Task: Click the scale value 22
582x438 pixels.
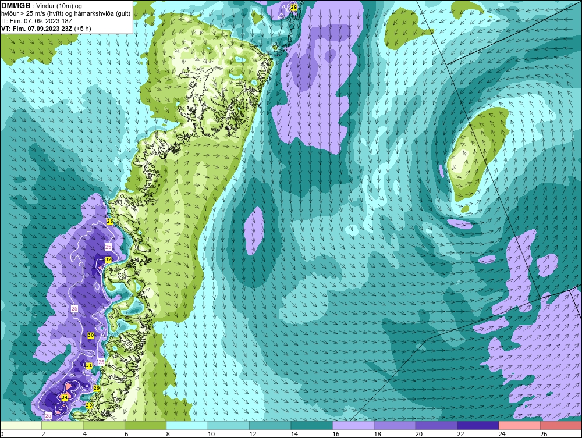Action: click(x=460, y=434)
